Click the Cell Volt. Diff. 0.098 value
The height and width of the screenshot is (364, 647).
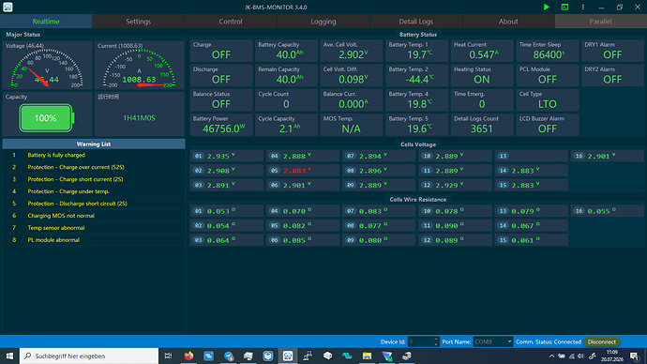[x=354, y=79]
